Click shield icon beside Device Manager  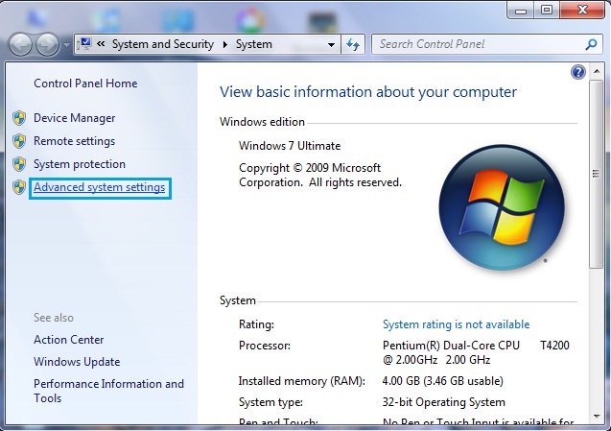coord(19,118)
